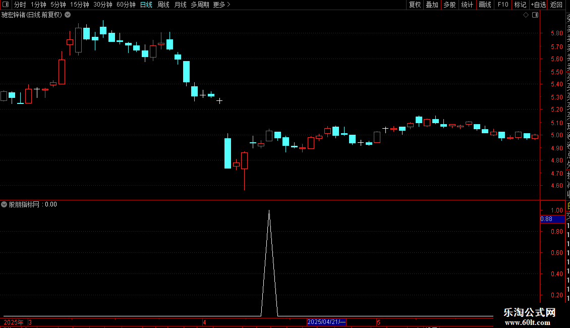Select the 1分钟 period
The height and width of the screenshot is (328, 570).
[38, 5]
